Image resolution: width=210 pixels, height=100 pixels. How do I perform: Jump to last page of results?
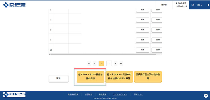click(x=121, y=63)
